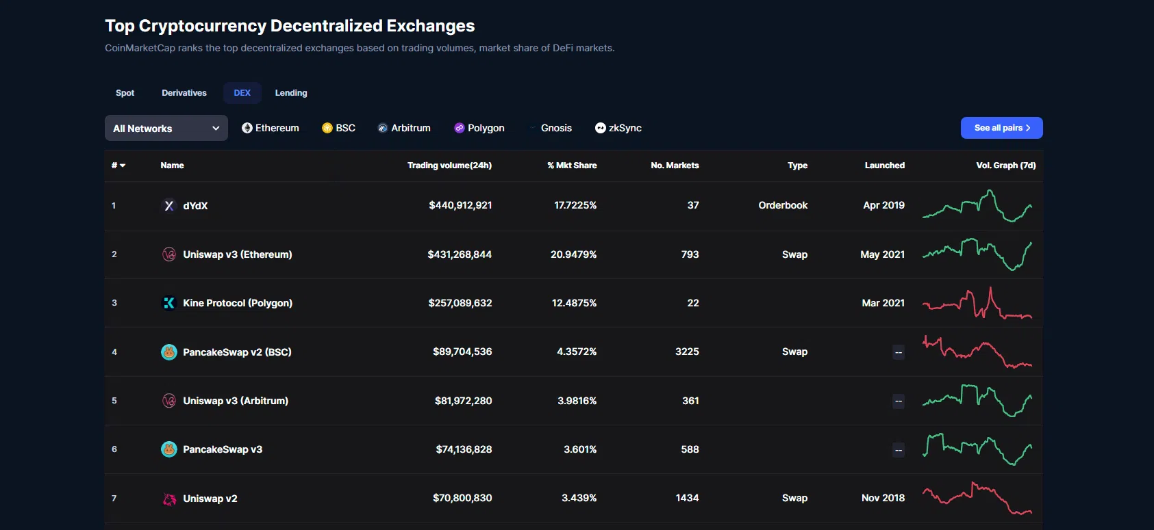
Task: Switch to the Derivatives tab
Action: pyautogui.click(x=184, y=93)
